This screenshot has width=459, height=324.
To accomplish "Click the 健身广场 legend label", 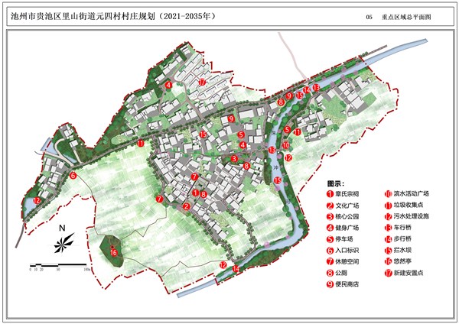I will (347, 228).
